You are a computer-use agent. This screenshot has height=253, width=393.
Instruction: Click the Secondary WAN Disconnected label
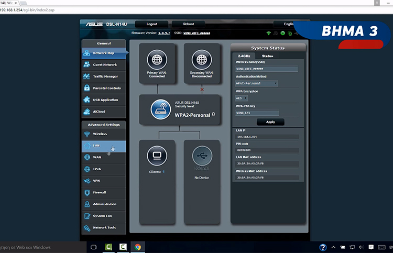pos(202,74)
